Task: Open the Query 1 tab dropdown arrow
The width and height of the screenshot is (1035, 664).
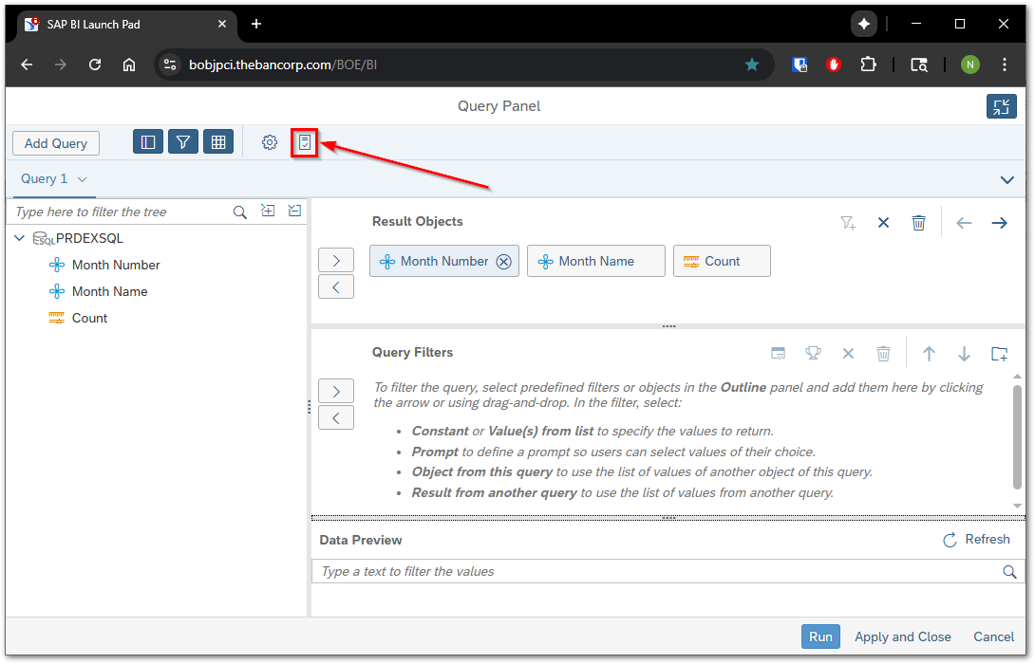Action: pyautogui.click(x=83, y=179)
